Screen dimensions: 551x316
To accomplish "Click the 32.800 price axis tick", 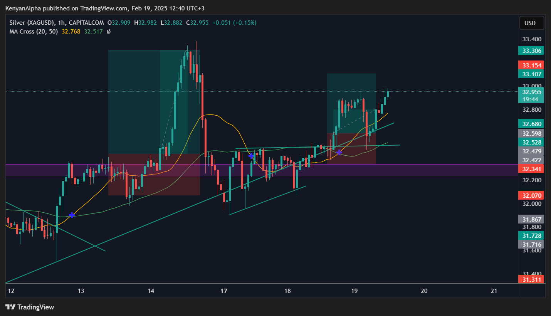I will click(x=532, y=109).
